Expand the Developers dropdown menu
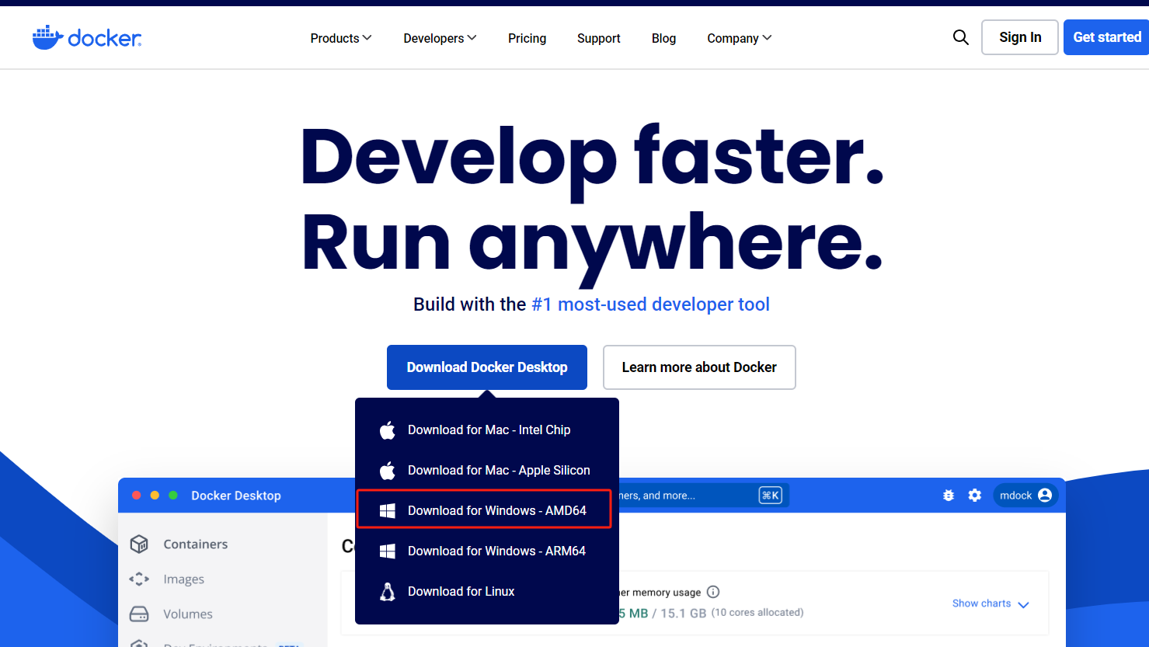Image resolution: width=1149 pixels, height=647 pixels. click(x=439, y=38)
